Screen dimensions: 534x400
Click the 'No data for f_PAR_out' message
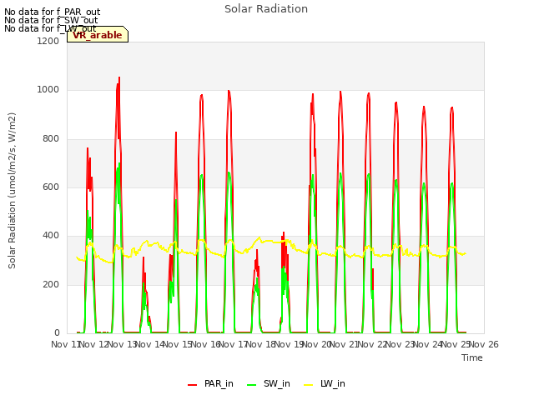(52, 12)
